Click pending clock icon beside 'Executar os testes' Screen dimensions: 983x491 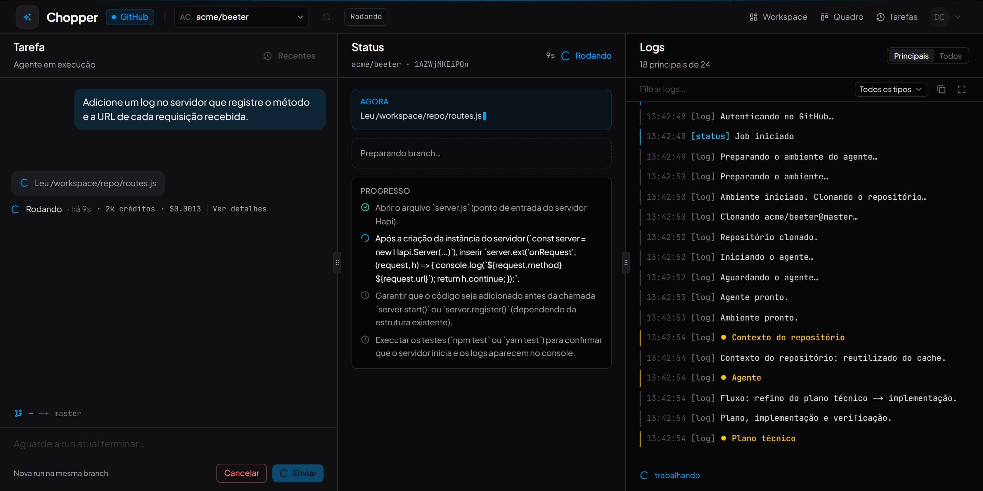click(365, 340)
